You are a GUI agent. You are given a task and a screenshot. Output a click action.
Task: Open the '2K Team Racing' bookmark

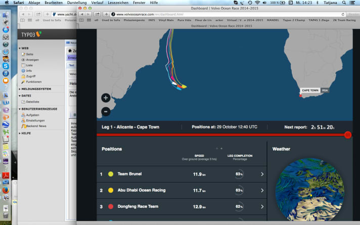[344, 20]
